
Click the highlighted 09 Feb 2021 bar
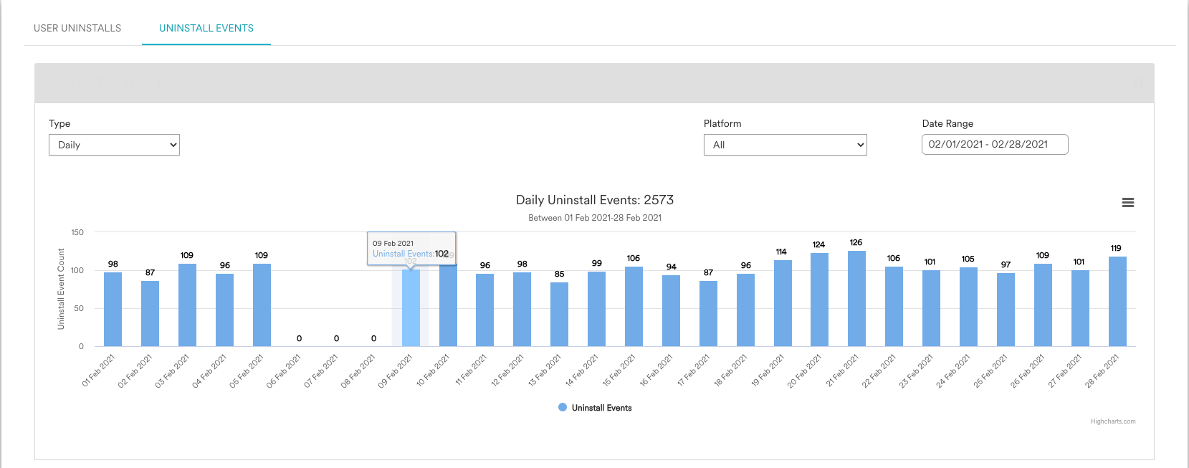(411, 308)
